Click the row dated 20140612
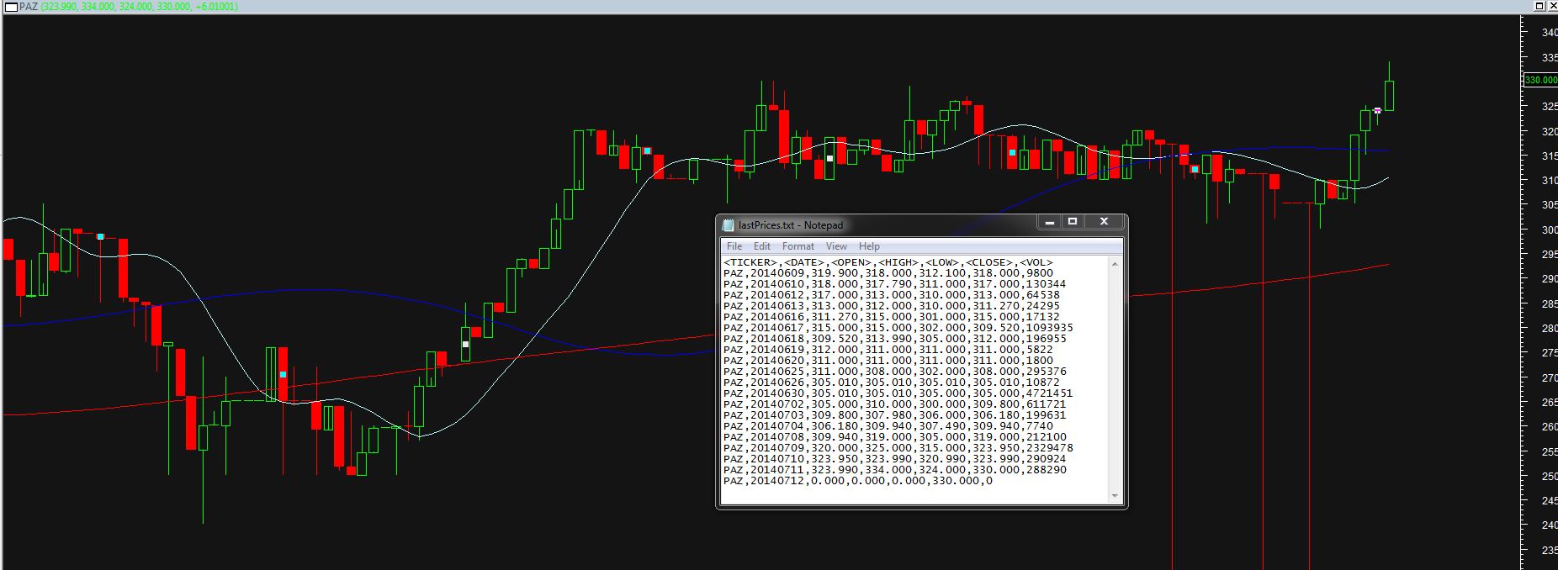Screen dimensions: 1558x570 tap(891, 295)
